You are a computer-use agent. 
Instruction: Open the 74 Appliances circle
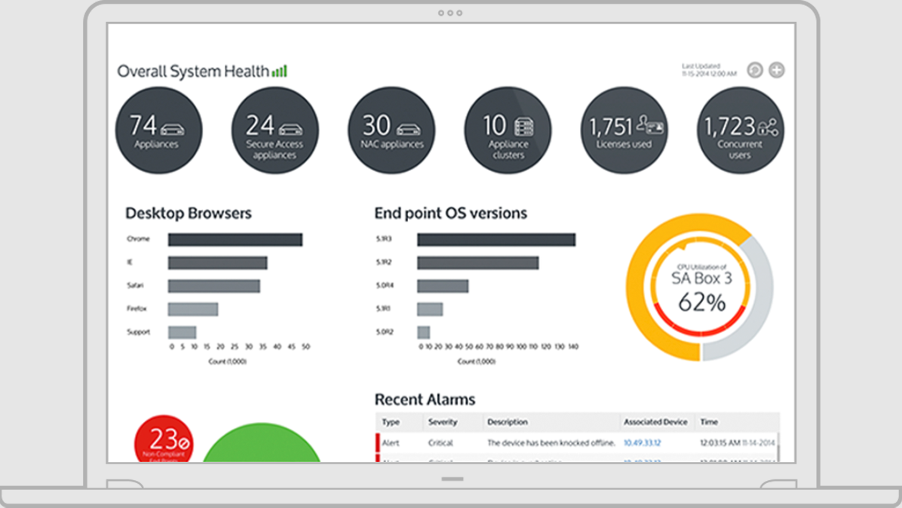[159, 130]
